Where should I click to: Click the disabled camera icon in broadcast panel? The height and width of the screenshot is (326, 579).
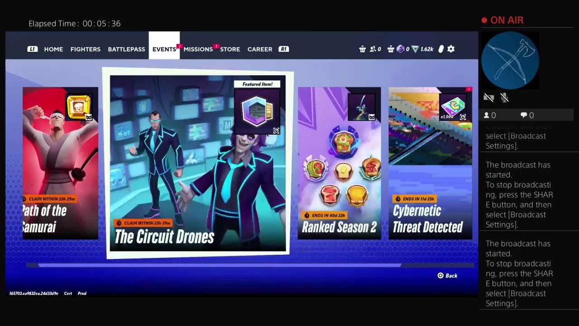(489, 97)
